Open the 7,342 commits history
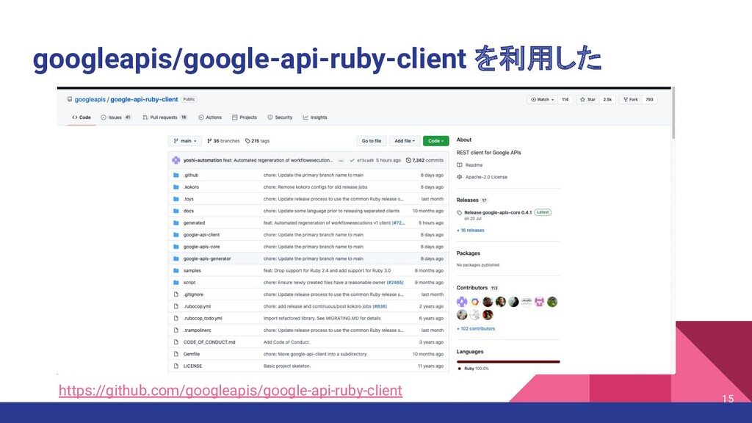The image size is (752, 423). point(424,161)
